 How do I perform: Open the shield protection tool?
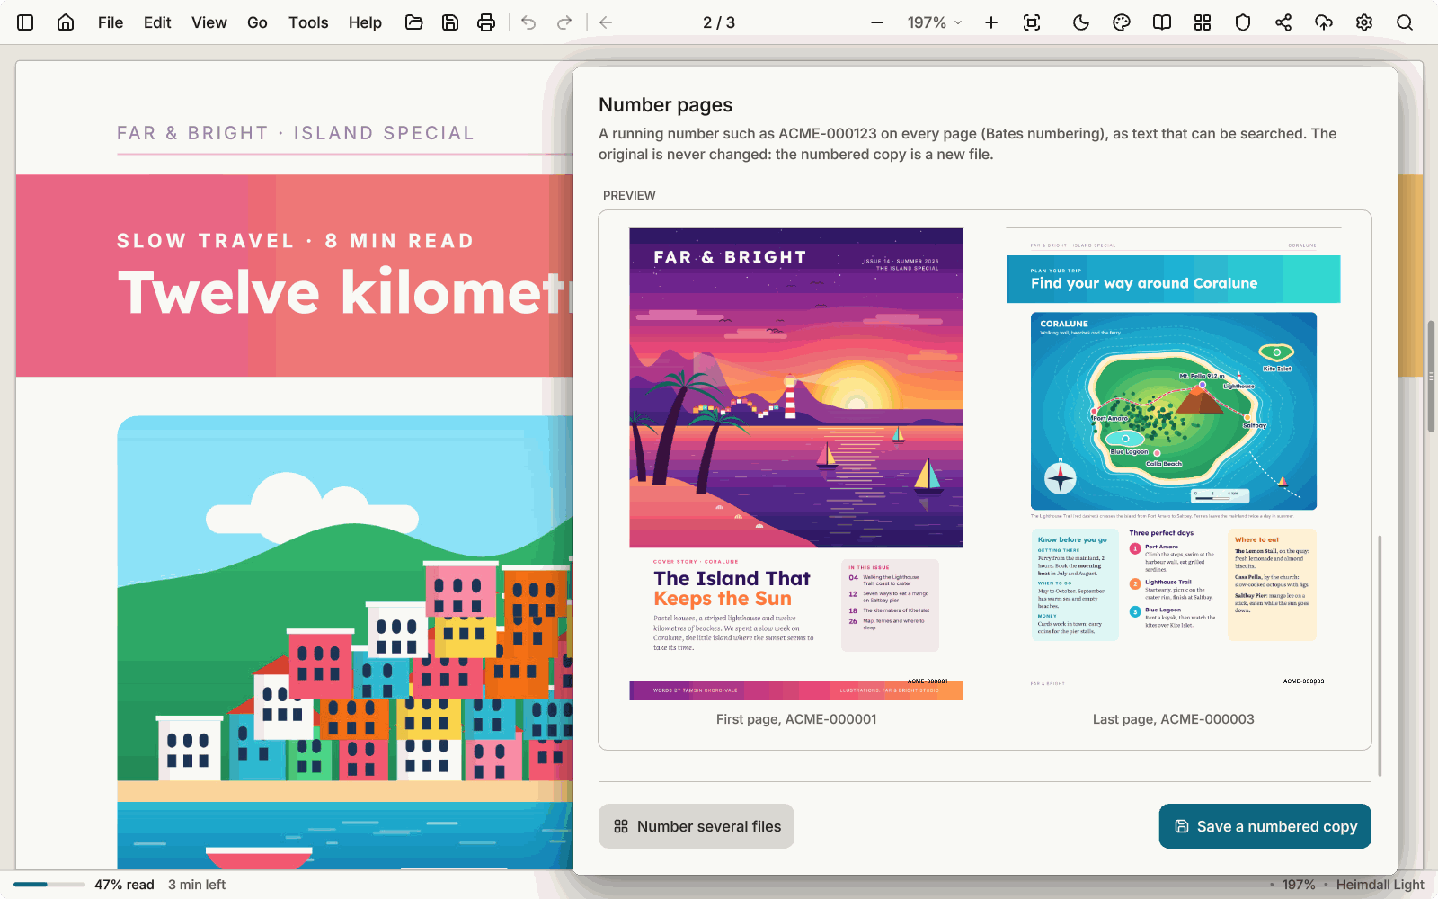pos(1243,22)
